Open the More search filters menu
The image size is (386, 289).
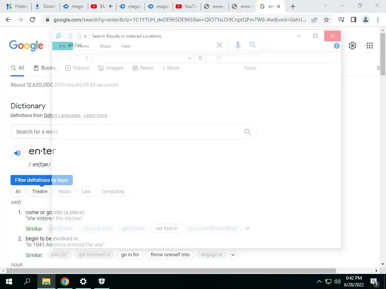[x=171, y=68]
